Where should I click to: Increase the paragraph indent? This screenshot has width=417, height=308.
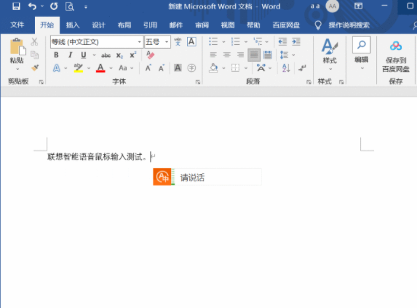click(x=296, y=42)
